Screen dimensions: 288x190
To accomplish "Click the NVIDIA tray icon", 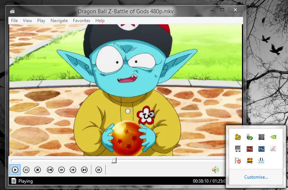I will (273, 137).
